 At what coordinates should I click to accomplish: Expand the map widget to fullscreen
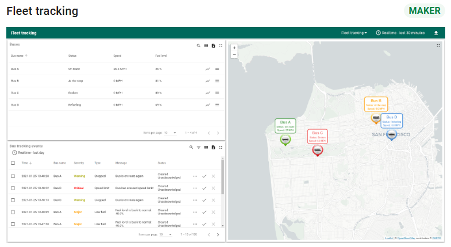[x=439, y=45]
